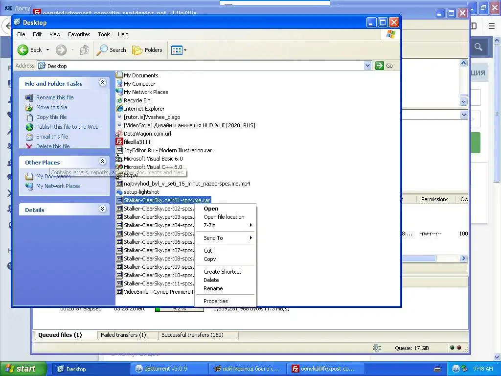Open the Back history dropdown arrow
This screenshot has width=501, height=376.
point(47,50)
